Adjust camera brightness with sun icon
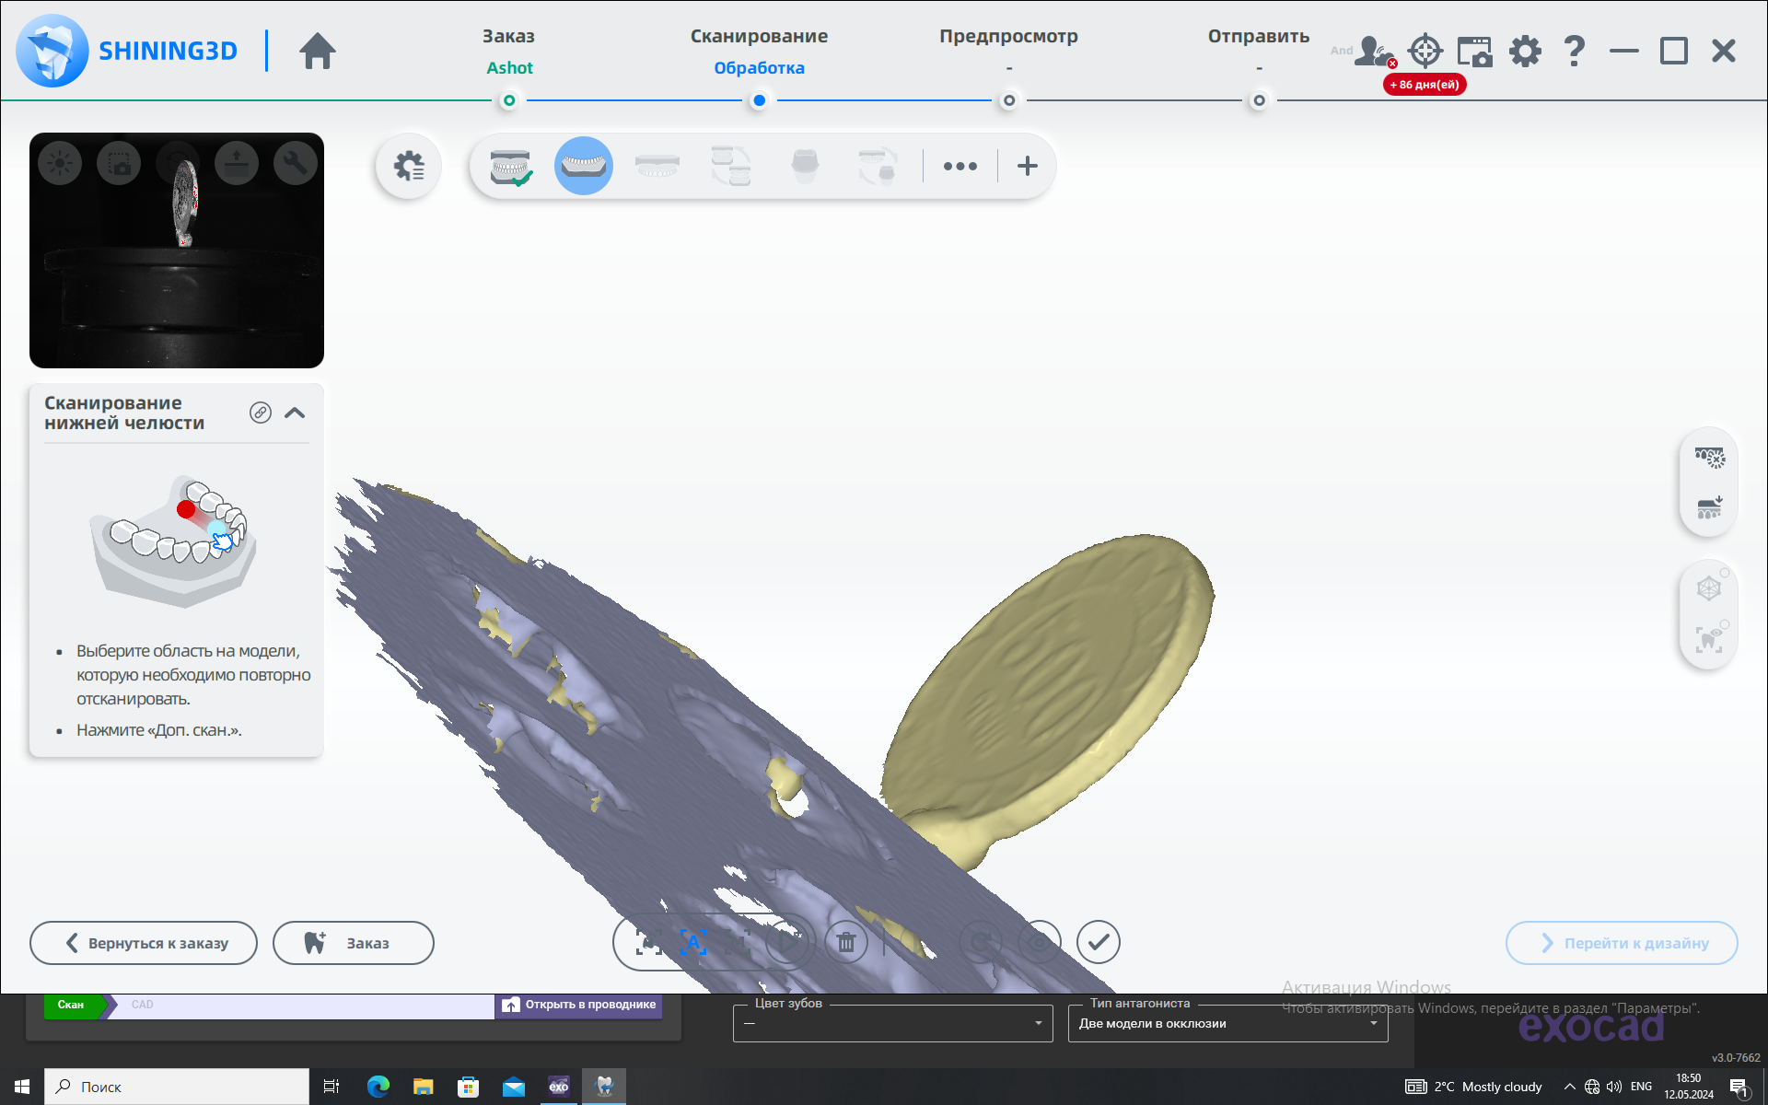This screenshot has width=1768, height=1105. 61,164
